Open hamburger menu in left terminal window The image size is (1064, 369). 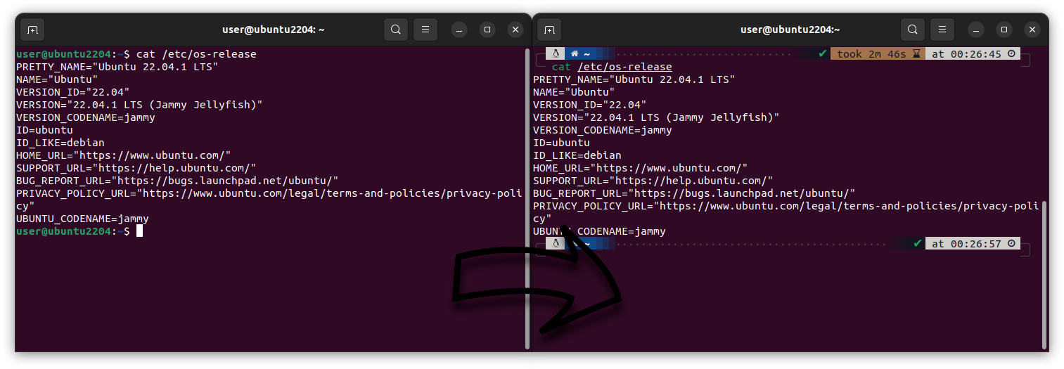click(x=425, y=30)
